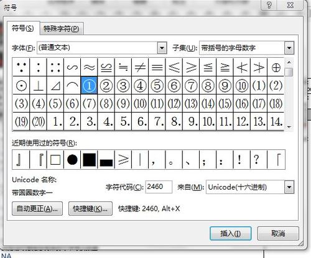Click the 字符代码 character code field
The width and height of the screenshot is (311, 258).
[159, 187]
